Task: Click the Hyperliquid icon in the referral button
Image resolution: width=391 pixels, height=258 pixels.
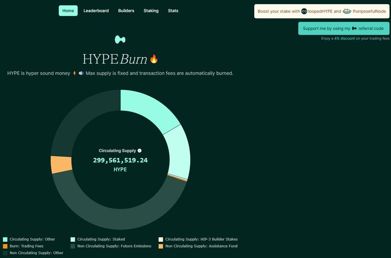Action: coord(354,28)
